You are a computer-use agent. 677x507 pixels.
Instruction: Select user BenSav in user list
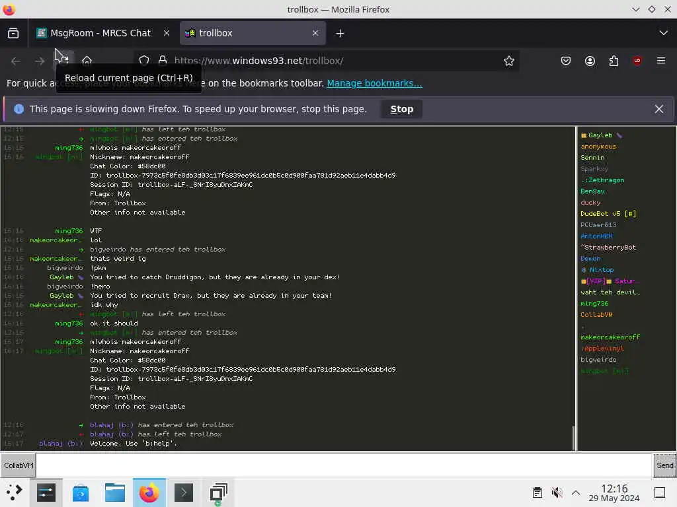[592, 191]
